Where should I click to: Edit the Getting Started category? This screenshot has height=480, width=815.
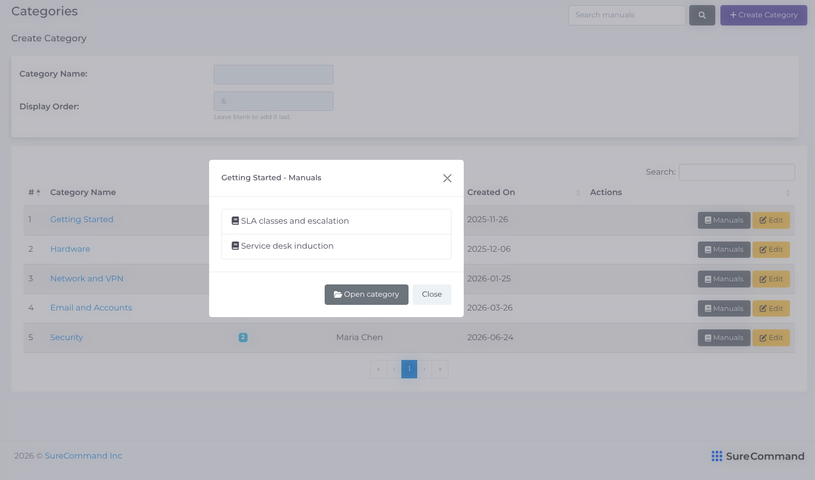pyautogui.click(x=771, y=221)
